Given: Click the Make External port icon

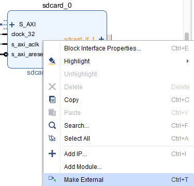Looking at the screenshot, I should 52,179.
